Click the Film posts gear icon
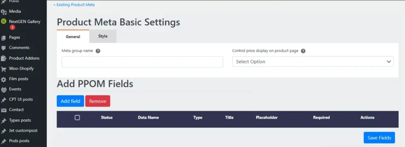Viewport: 405px width, 147px height. 3,79
